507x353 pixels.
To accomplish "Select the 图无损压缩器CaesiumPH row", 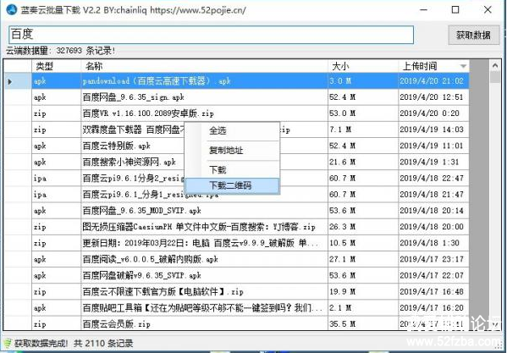I will [x=236, y=227].
